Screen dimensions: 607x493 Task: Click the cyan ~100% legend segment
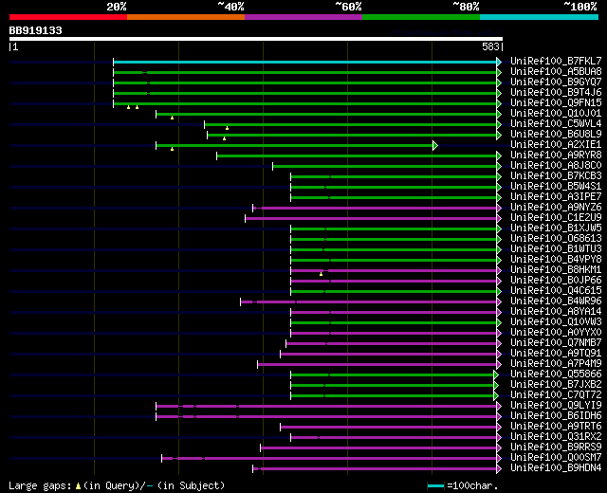(540, 17)
